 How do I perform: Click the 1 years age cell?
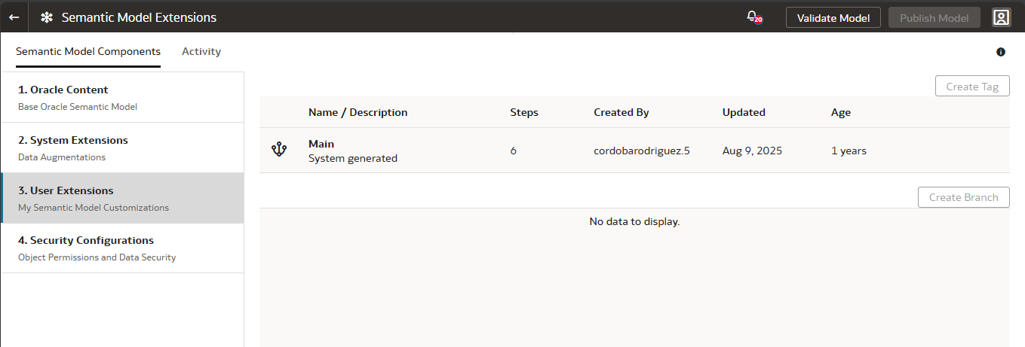click(x=849, y=151)
